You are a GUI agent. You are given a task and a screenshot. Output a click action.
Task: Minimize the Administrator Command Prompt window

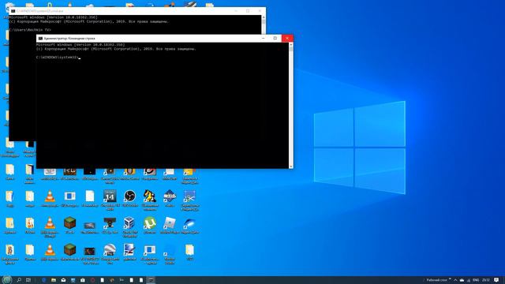pos(263,38)
